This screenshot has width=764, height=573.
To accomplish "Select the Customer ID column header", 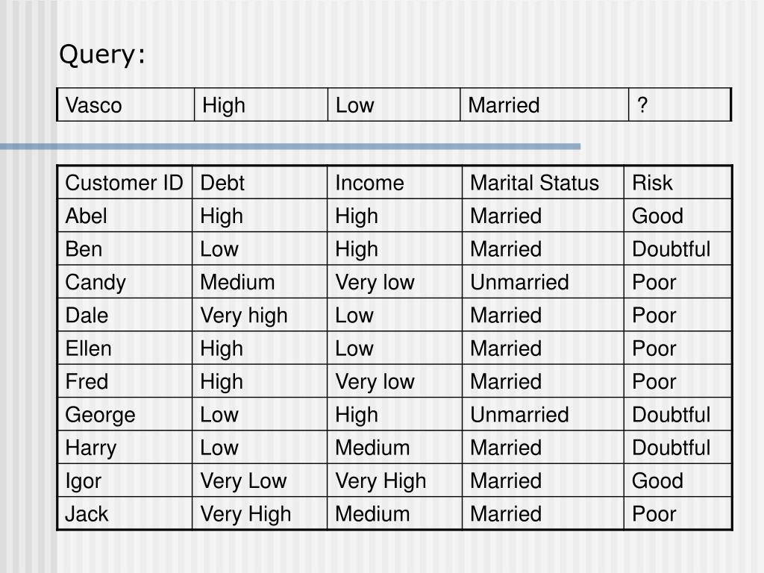I will pyautogui.click(x=125, y=183).
